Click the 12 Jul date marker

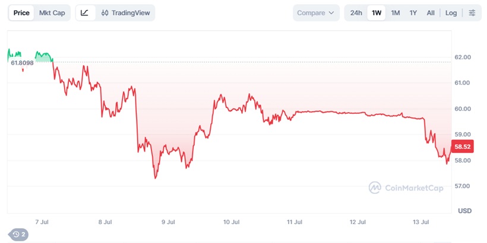click(358, 222)
